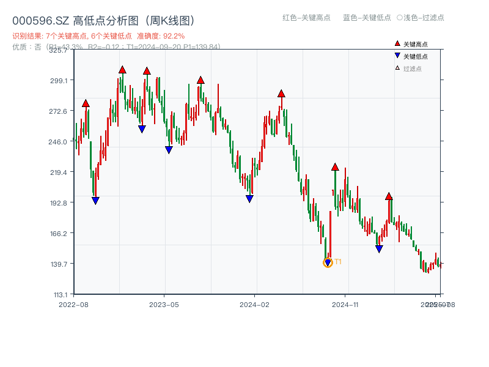This screenshot has height=367, width=489.
Task: Select the red triangle marker after 2024-02
Action: [281, 94]
